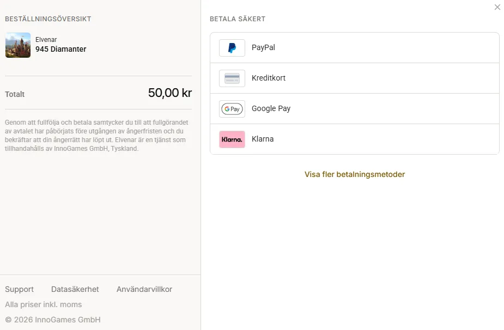Pick the Google Pay text label
The image size is (504, 330).
click(271, 108)
